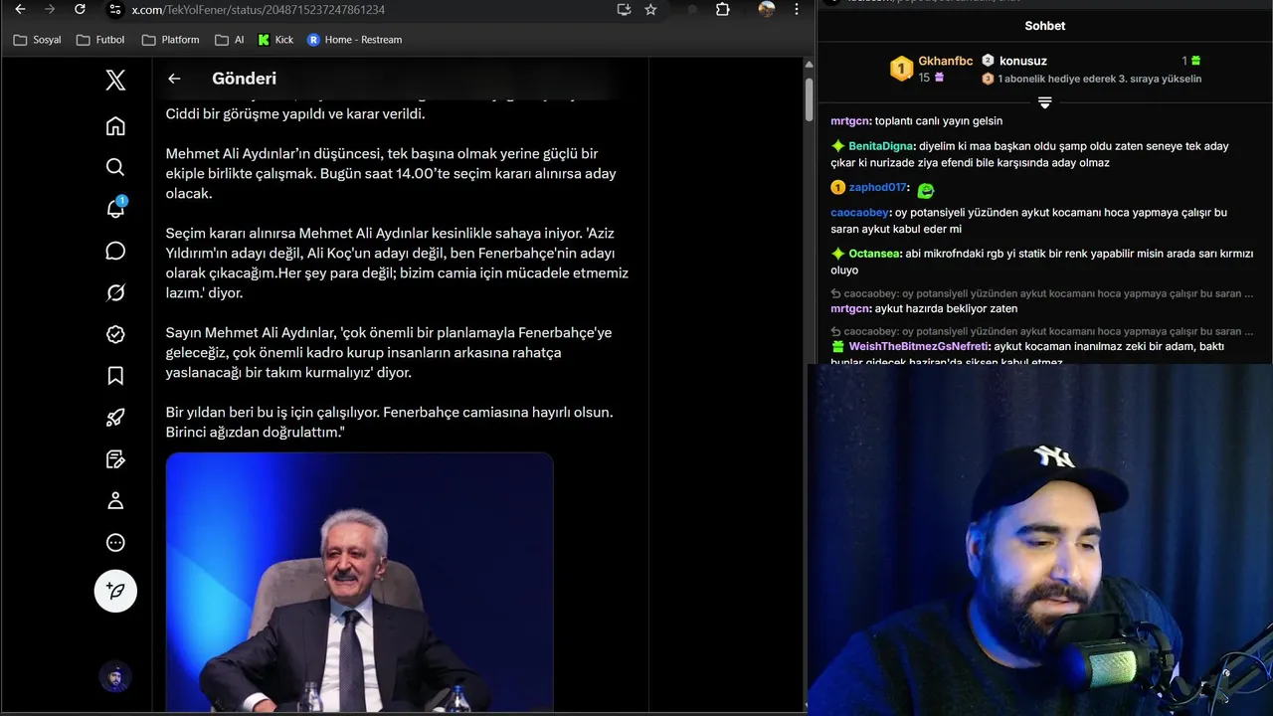Click username BenitaDigna in chat
1273x716 pixels.
pyautogui.click(x=881, y=146)
